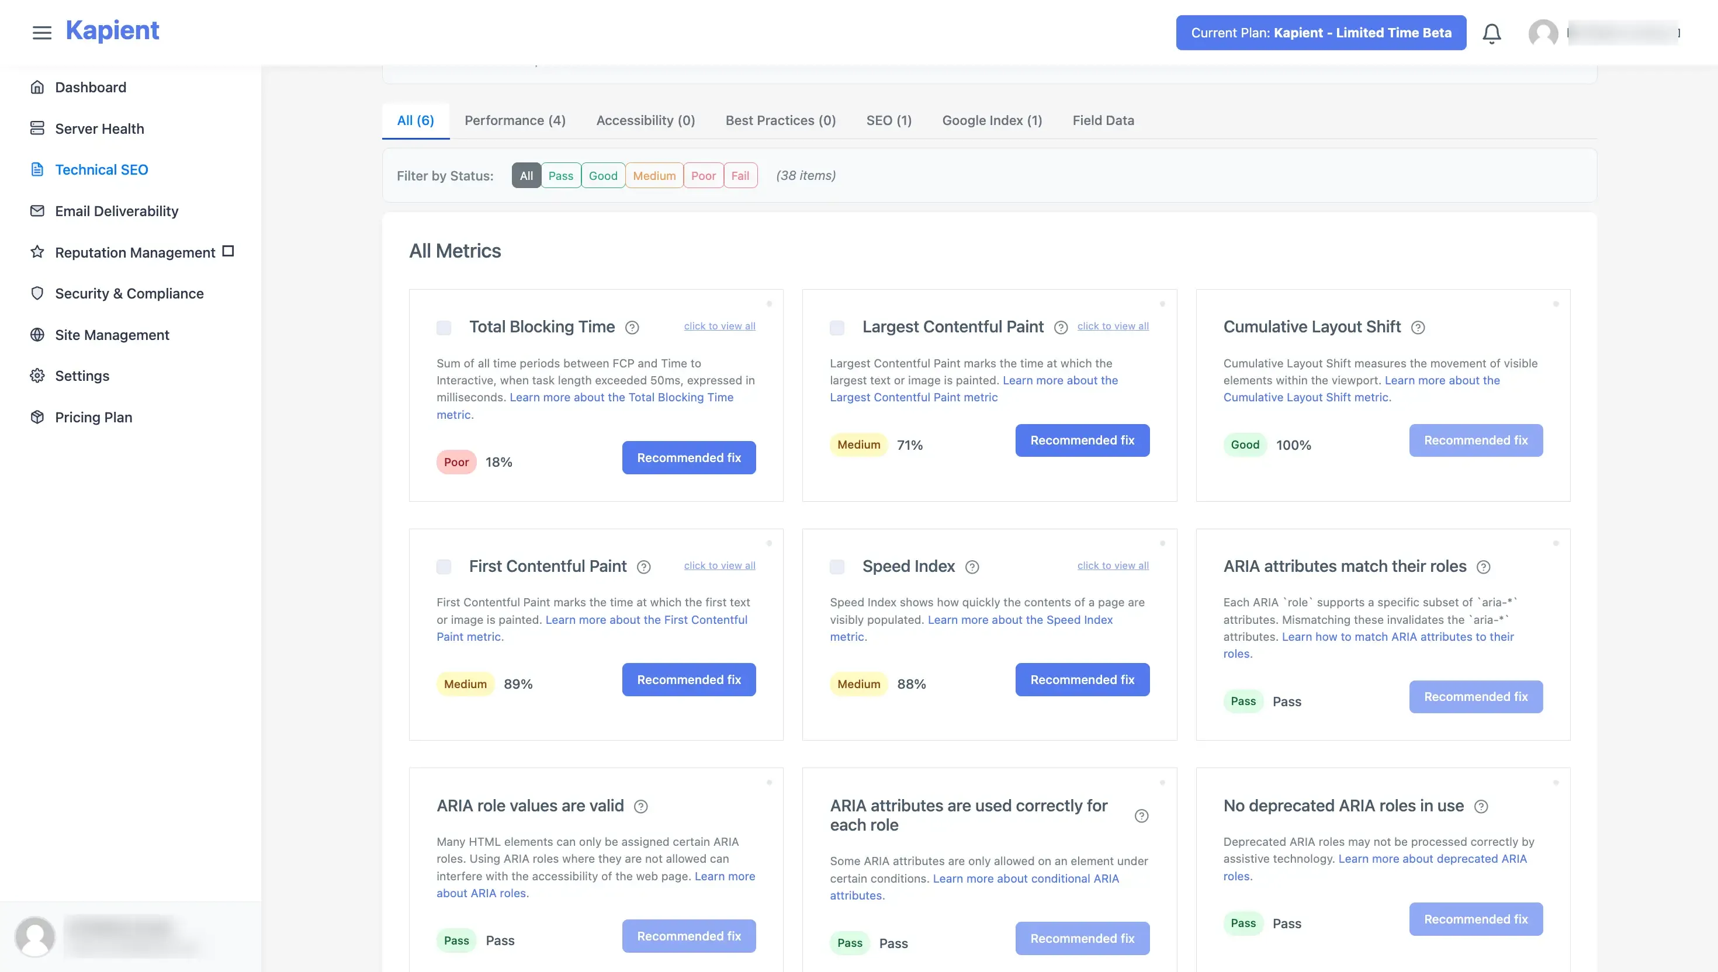Click Recommended fix for Speed Index
Image resolution: width=1718 pixels, height=972 pixels.
point(1082,679)
